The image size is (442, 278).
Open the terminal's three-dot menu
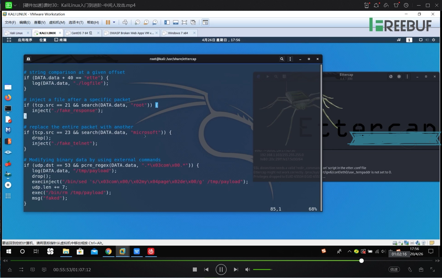pos(290,59)
